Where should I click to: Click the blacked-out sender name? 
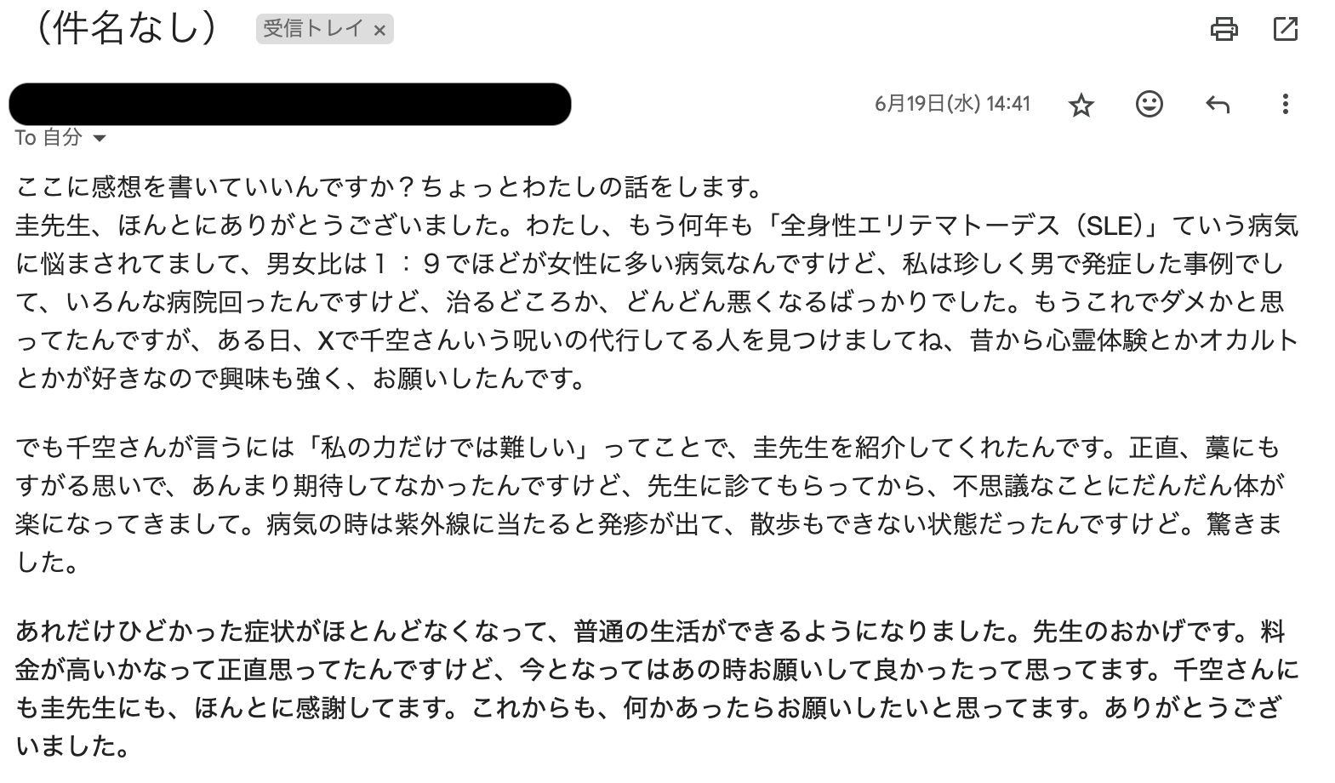pos(289,104)
